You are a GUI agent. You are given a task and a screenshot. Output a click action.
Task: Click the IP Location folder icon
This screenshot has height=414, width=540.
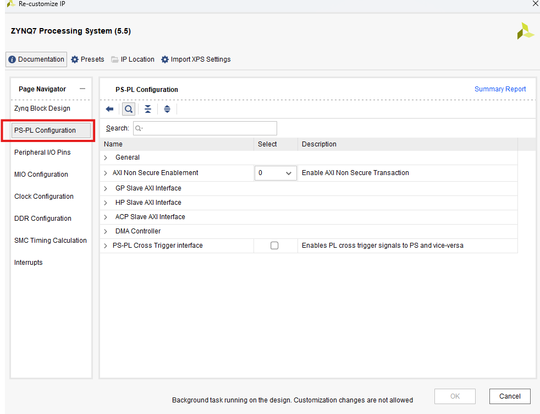tap(115, 59)
